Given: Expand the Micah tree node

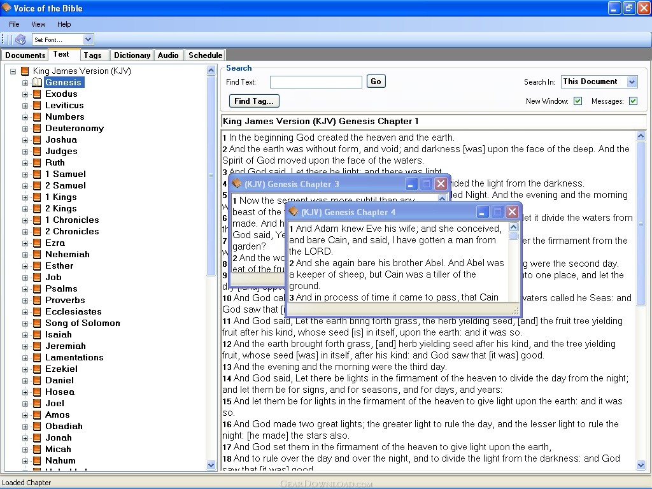Looking at the screenshot, I should point(25,450).
